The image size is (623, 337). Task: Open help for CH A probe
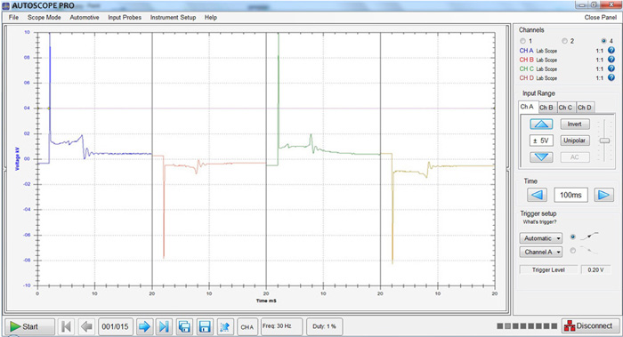point(611,51)
